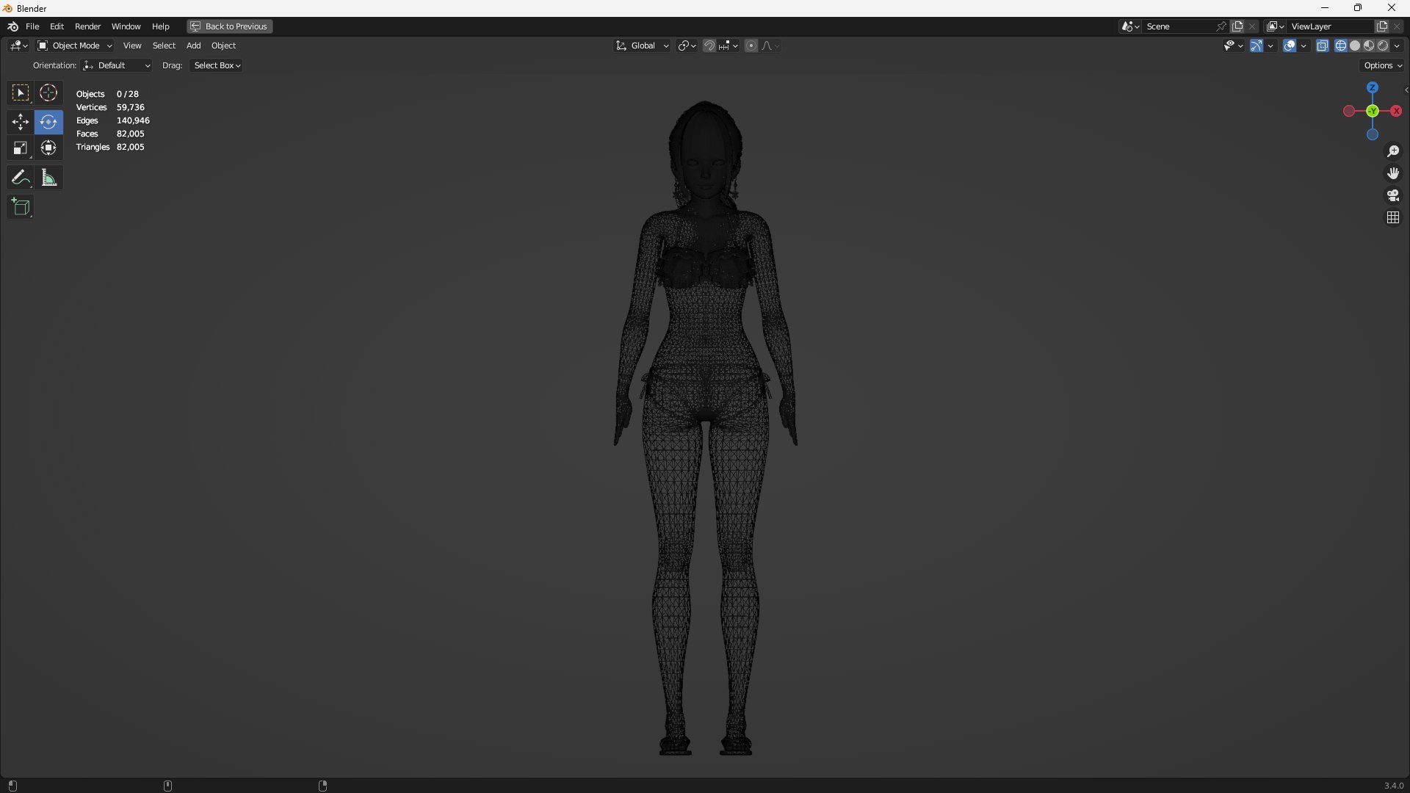Click the Back to Previous button
The image size is (1410, 793).
pos(230,26)
